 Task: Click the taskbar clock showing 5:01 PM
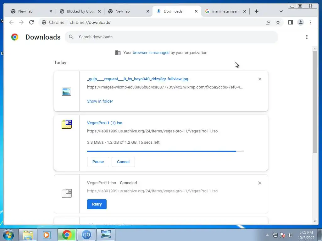click(306, 235)
